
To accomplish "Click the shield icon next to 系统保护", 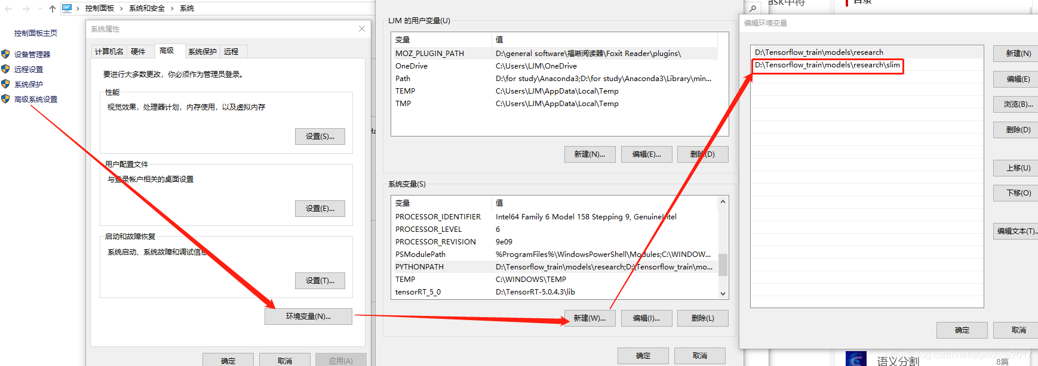I will [x=6, y=84].
